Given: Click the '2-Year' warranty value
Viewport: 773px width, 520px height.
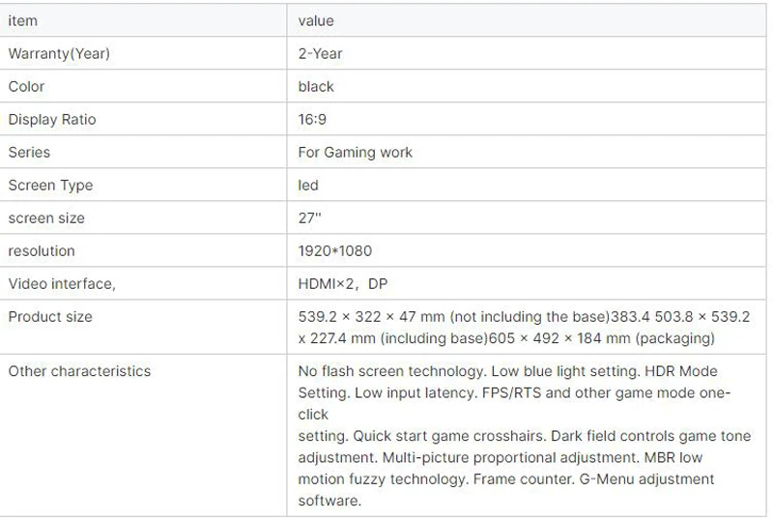Looking at the screenshot, I should tap(320, 53).
